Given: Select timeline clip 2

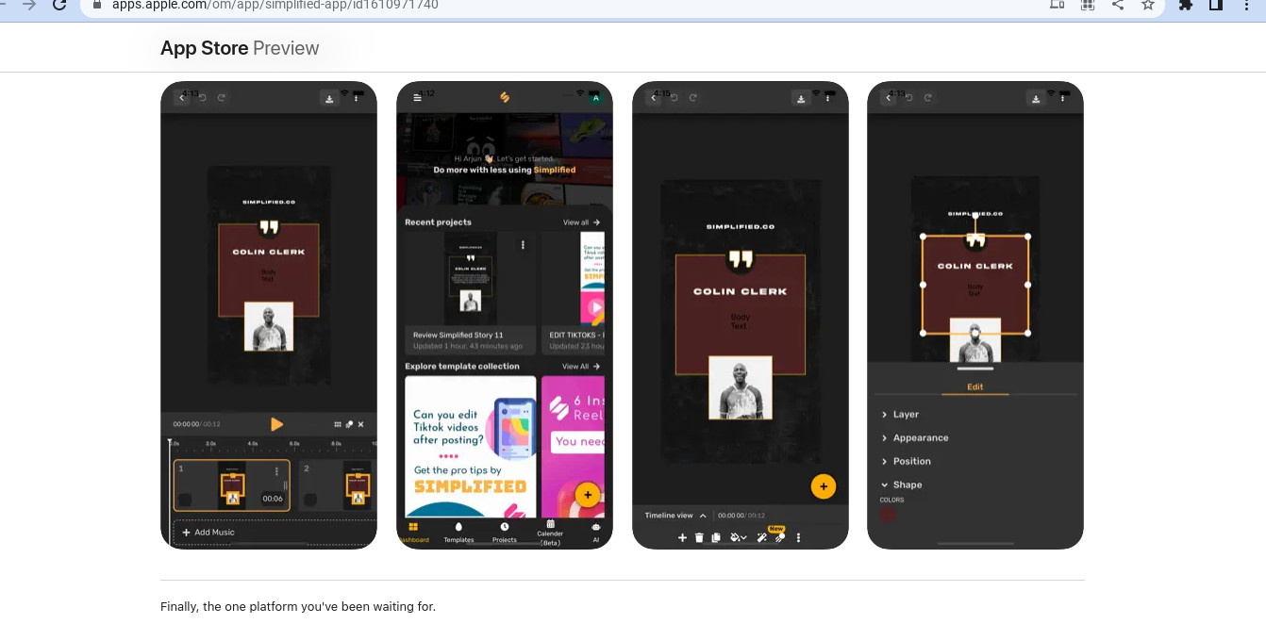Looking at the screenshot, I should coord(338,484).
